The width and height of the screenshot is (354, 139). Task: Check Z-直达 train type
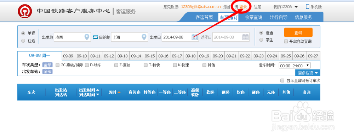tap(116, 65)
